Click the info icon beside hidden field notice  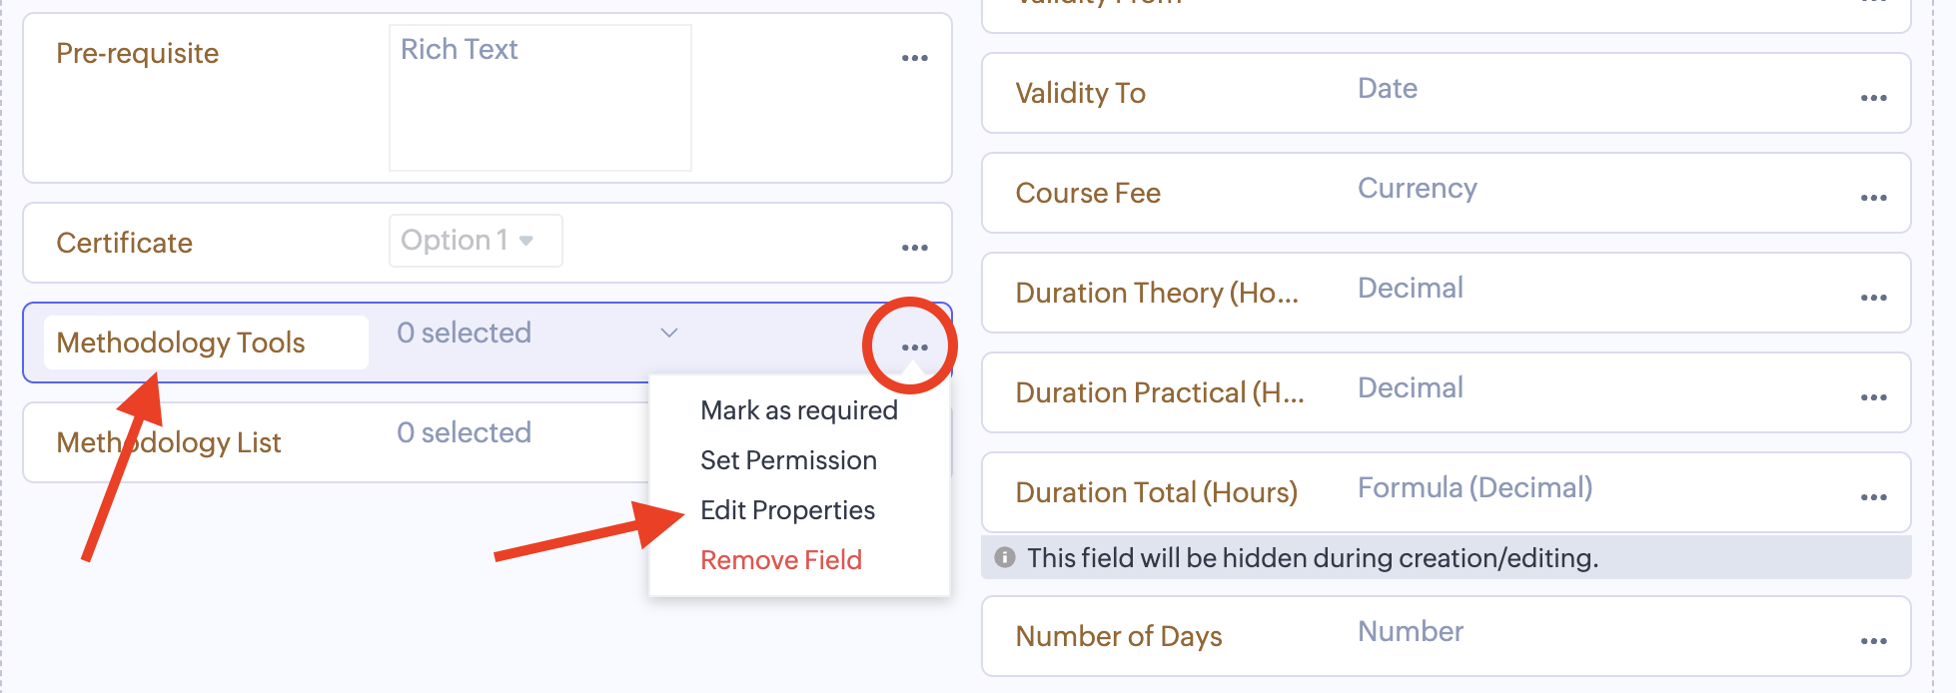[x=1005, y=557]
